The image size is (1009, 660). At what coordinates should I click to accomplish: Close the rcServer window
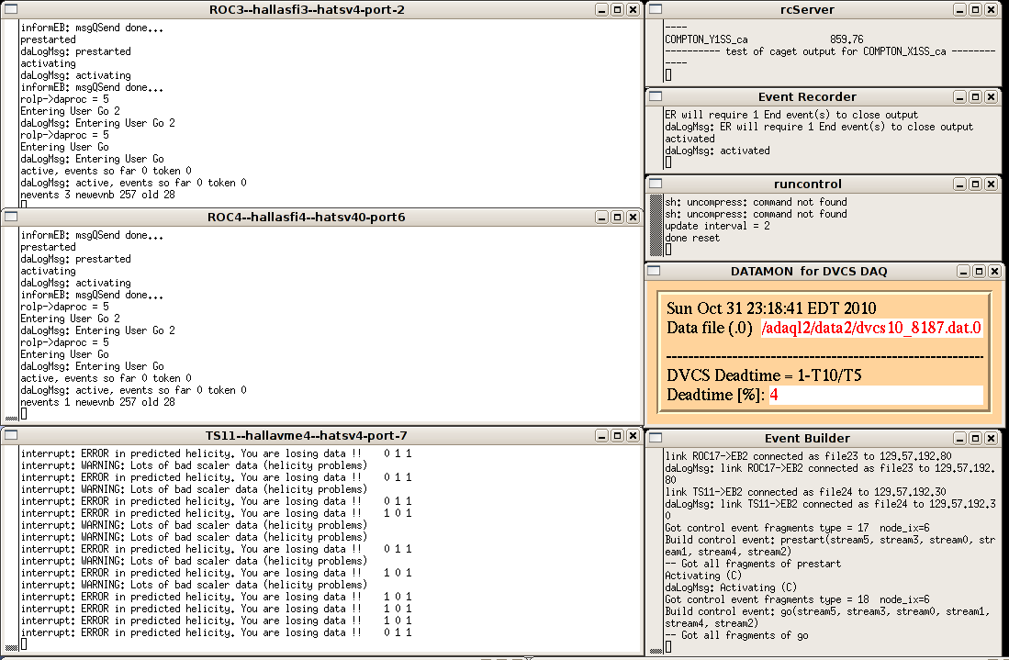[991, 10]
